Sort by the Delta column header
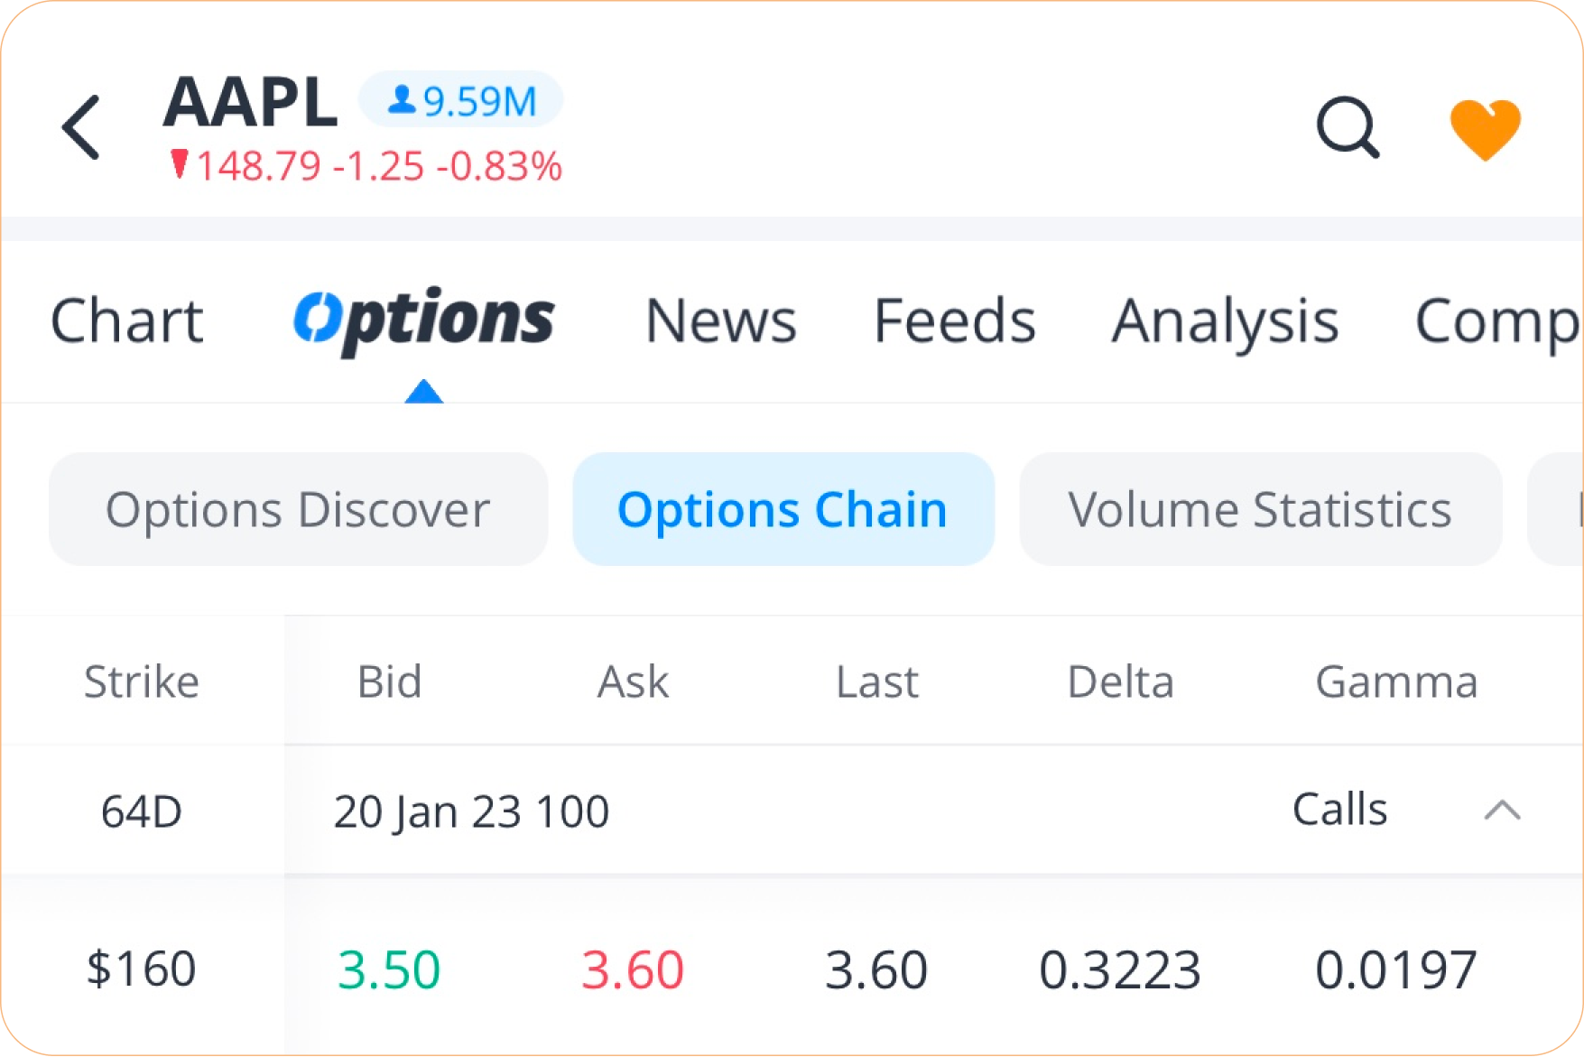This screenshot has width=1584, height=1057. point(1120,681)
